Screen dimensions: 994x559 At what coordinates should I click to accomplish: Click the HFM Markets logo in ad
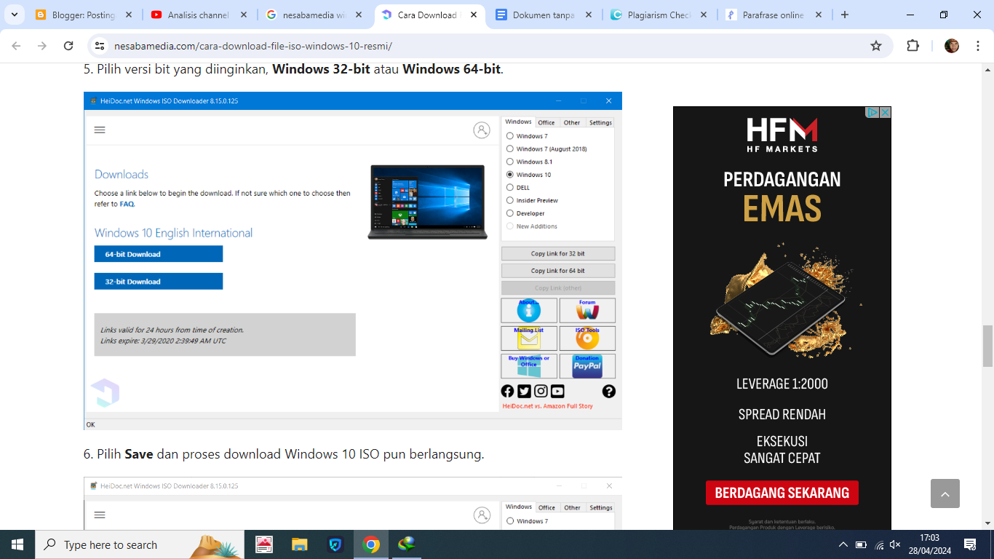pyautogui.click(x=782, y=135)
